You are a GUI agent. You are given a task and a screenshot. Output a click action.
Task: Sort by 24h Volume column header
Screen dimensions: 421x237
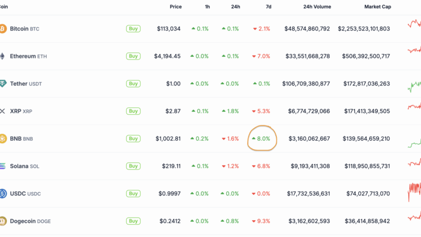[x=317, y=7]
